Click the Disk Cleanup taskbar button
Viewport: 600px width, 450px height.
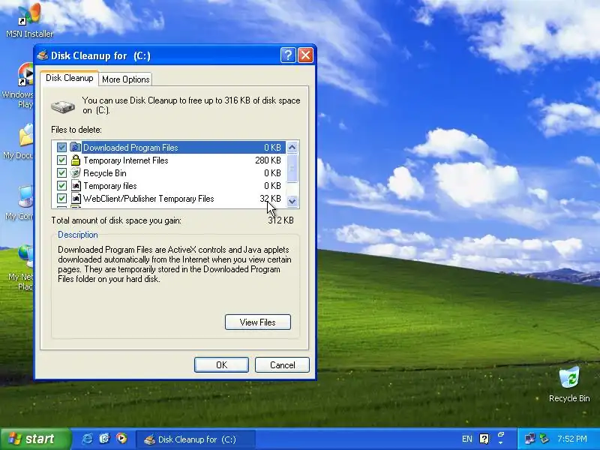[196, 439]
